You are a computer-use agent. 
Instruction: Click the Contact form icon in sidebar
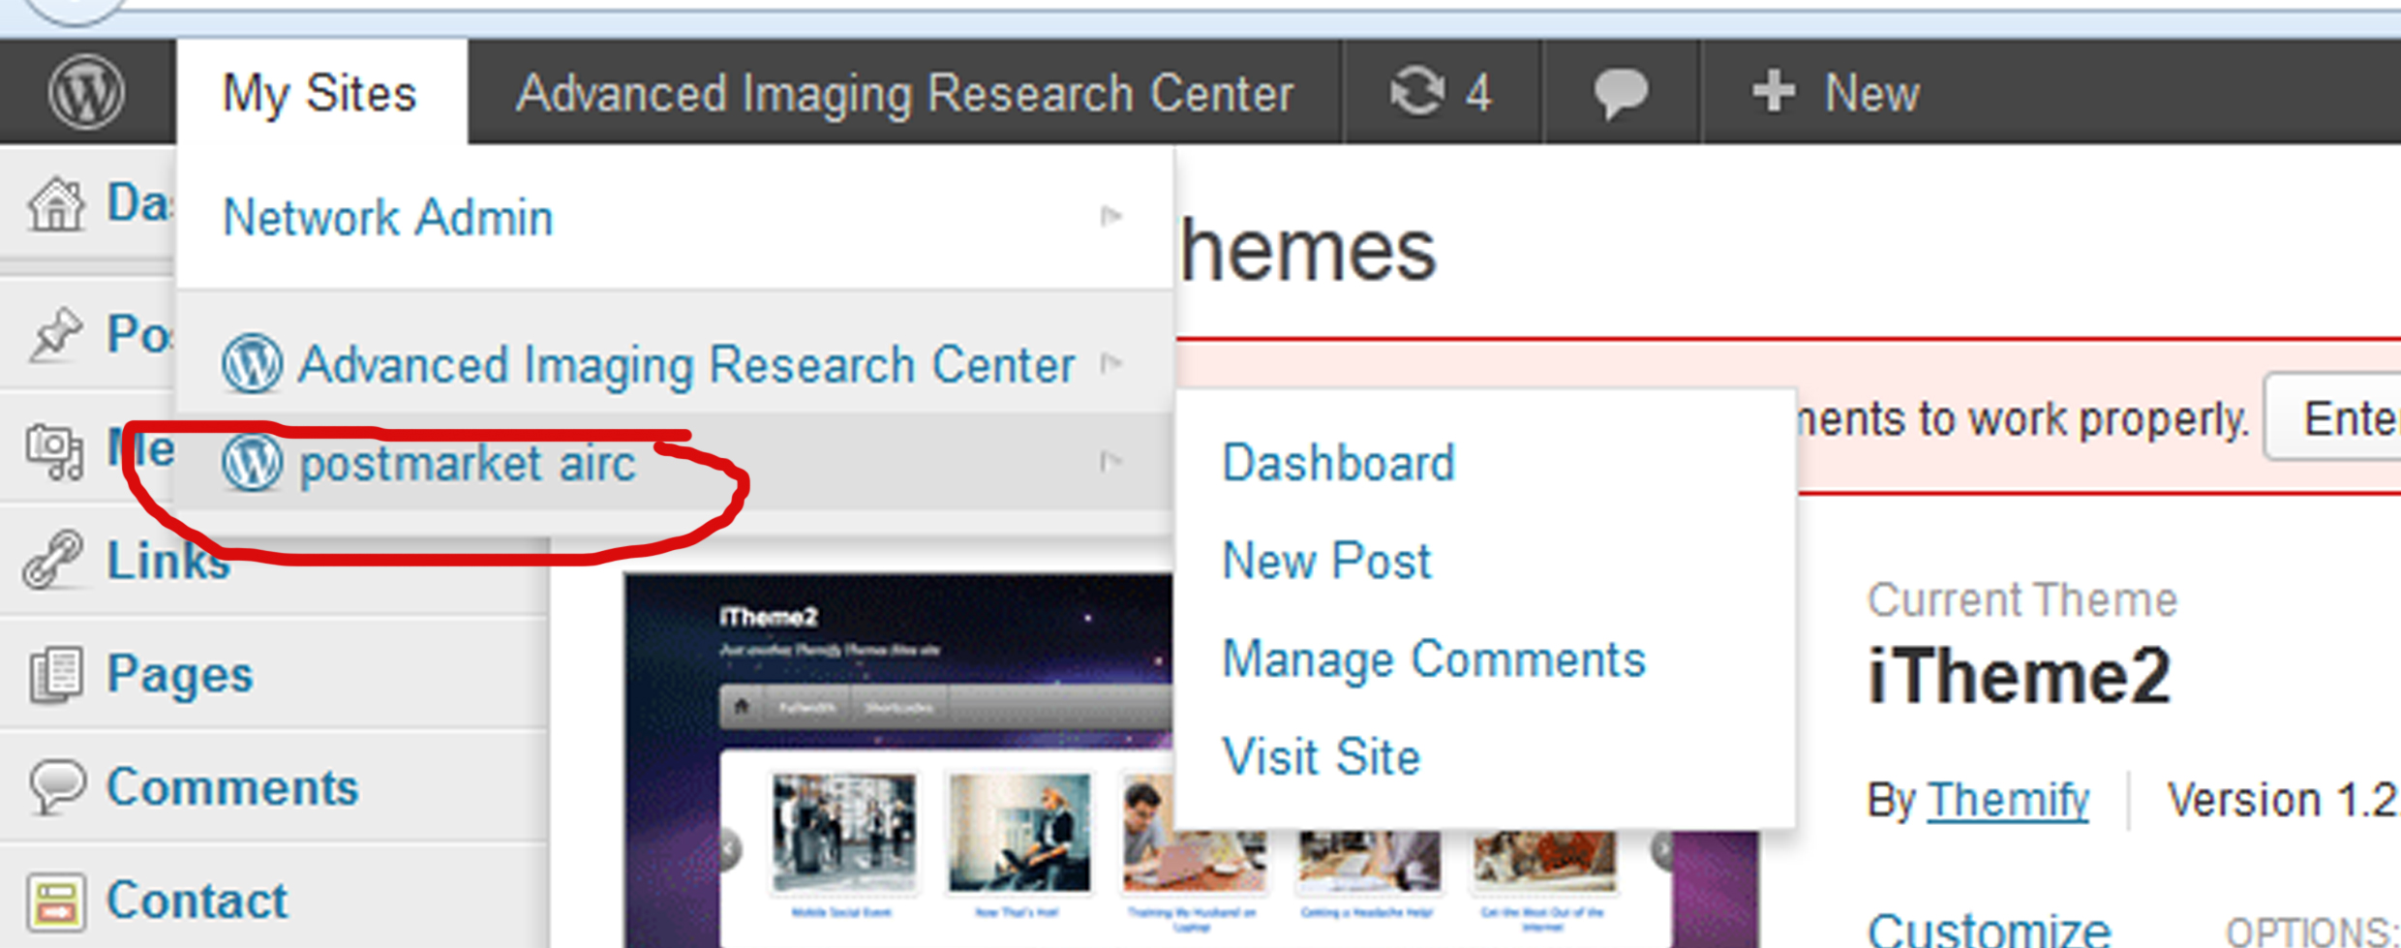tap(56, 901)
